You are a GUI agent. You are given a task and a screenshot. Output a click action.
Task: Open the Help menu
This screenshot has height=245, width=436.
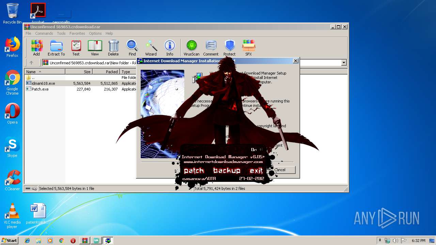(109, 33)
